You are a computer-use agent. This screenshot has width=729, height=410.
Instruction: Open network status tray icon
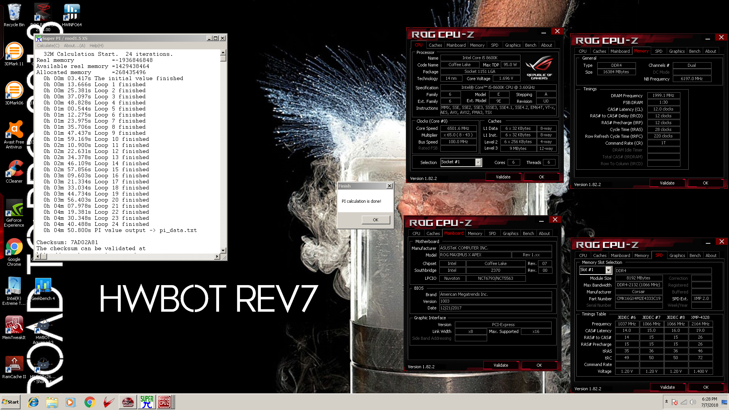point(684,402)
